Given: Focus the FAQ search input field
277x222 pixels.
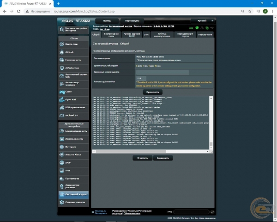Looking at the screenshot, I should [x=191, y=212].
